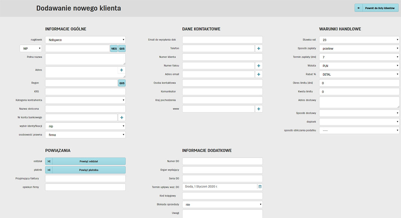The image size is (401, 218).
Task: Click the plus icon beside Adres email
Action: [x=259, y=74]
